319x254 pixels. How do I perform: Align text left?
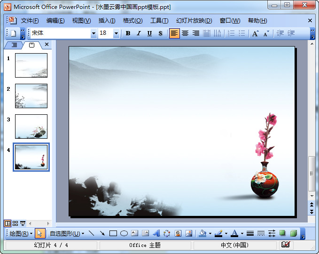click(x=174, y=33)
